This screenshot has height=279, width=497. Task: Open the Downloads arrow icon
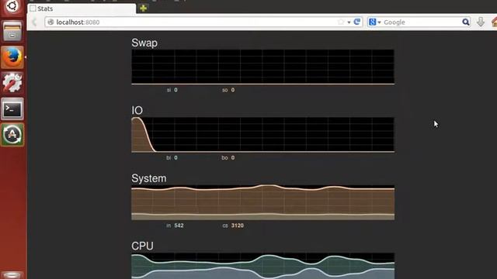481,22
